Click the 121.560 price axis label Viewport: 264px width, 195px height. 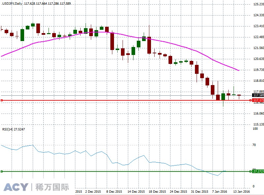[x=259, y=48]
